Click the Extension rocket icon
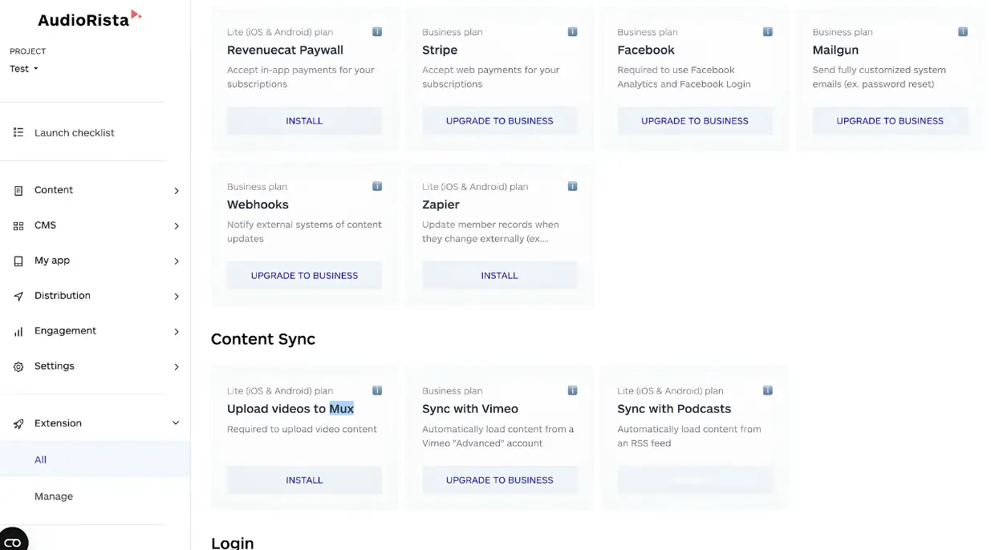The height and width of the screenshot is (550, 991). (x=18, y=423)
